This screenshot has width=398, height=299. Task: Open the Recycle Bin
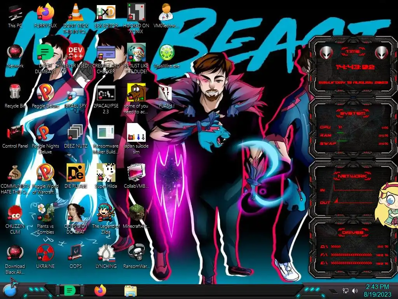[15, 96]
